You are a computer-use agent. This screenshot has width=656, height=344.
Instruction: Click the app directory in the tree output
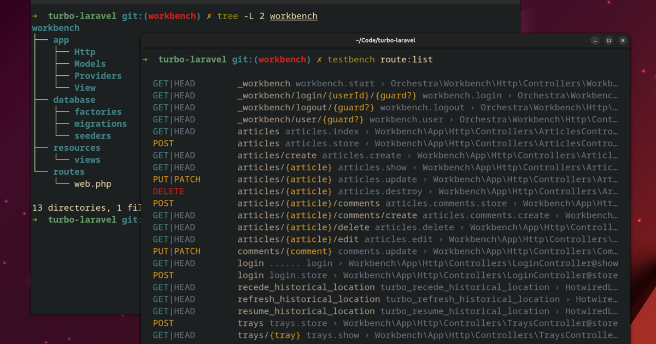61,39
